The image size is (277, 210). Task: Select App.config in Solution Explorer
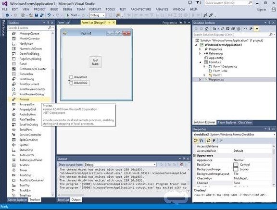pyautogui.click(x=216, y=58)
